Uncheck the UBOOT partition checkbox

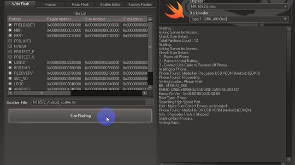pos(10,62)
